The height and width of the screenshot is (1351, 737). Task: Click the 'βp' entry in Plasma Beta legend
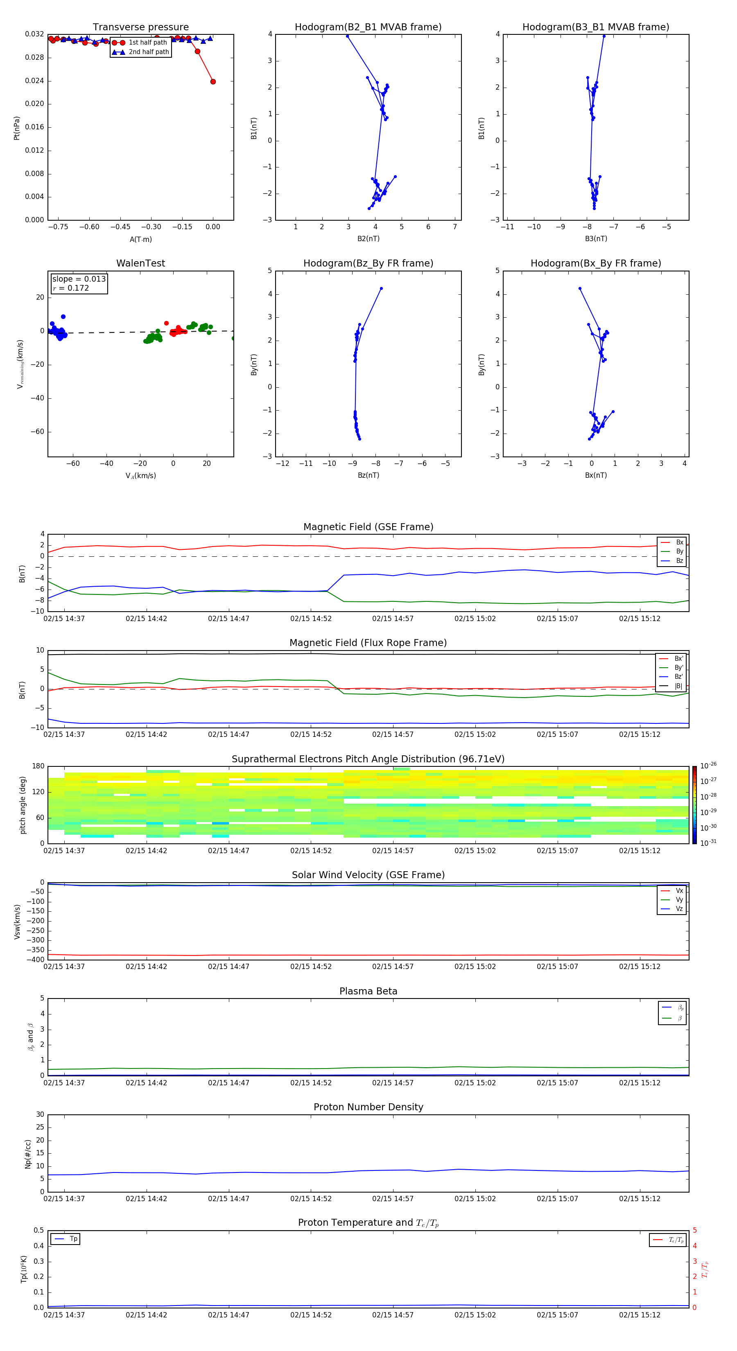[x=672, y=1008]
